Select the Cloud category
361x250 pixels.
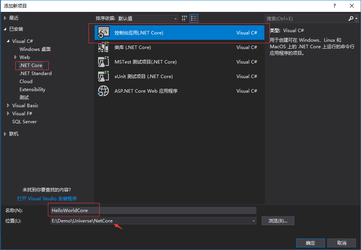point(26,82)
